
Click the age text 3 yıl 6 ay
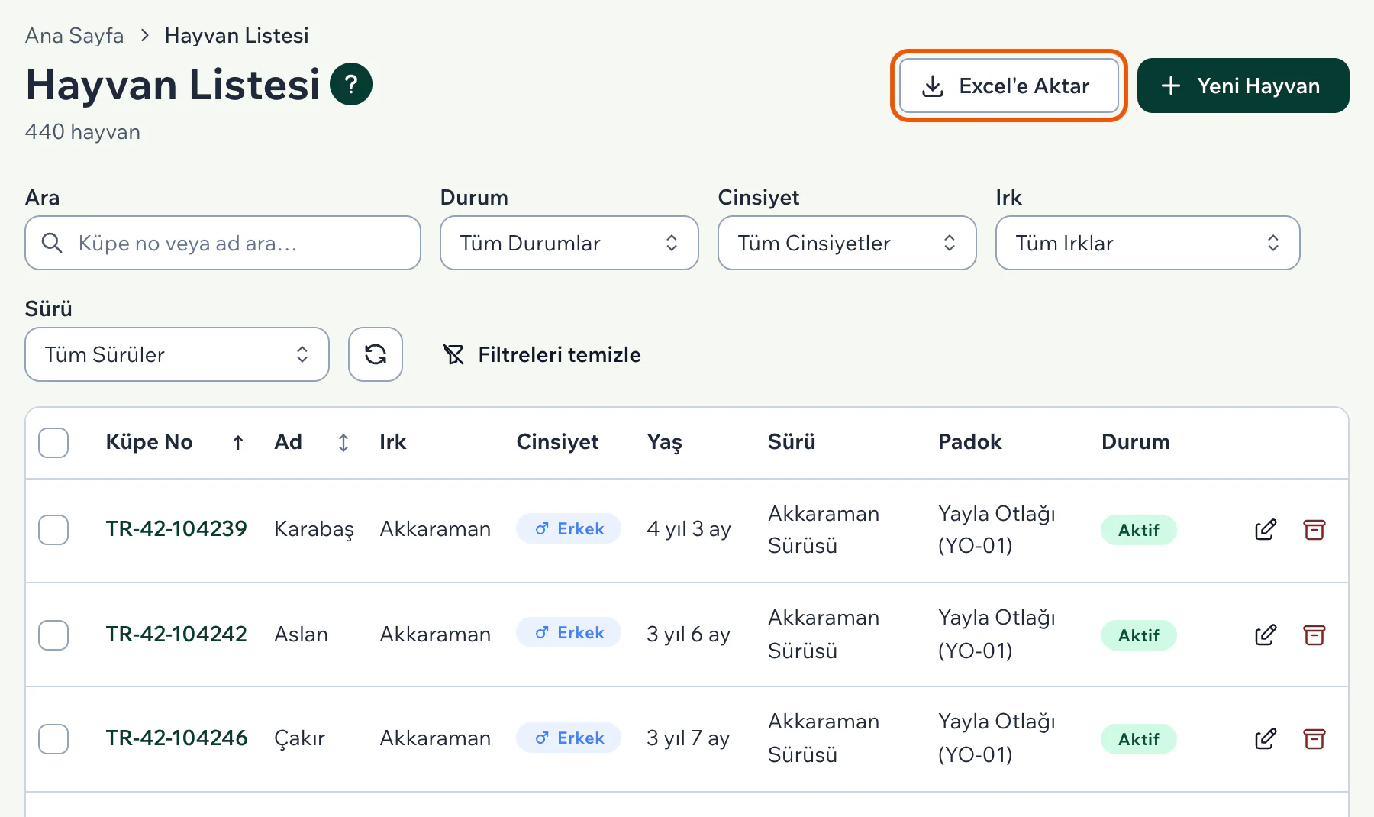[689, 635]
